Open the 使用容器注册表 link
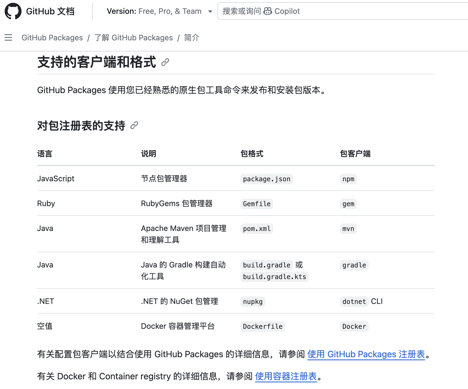 point(286,376)
